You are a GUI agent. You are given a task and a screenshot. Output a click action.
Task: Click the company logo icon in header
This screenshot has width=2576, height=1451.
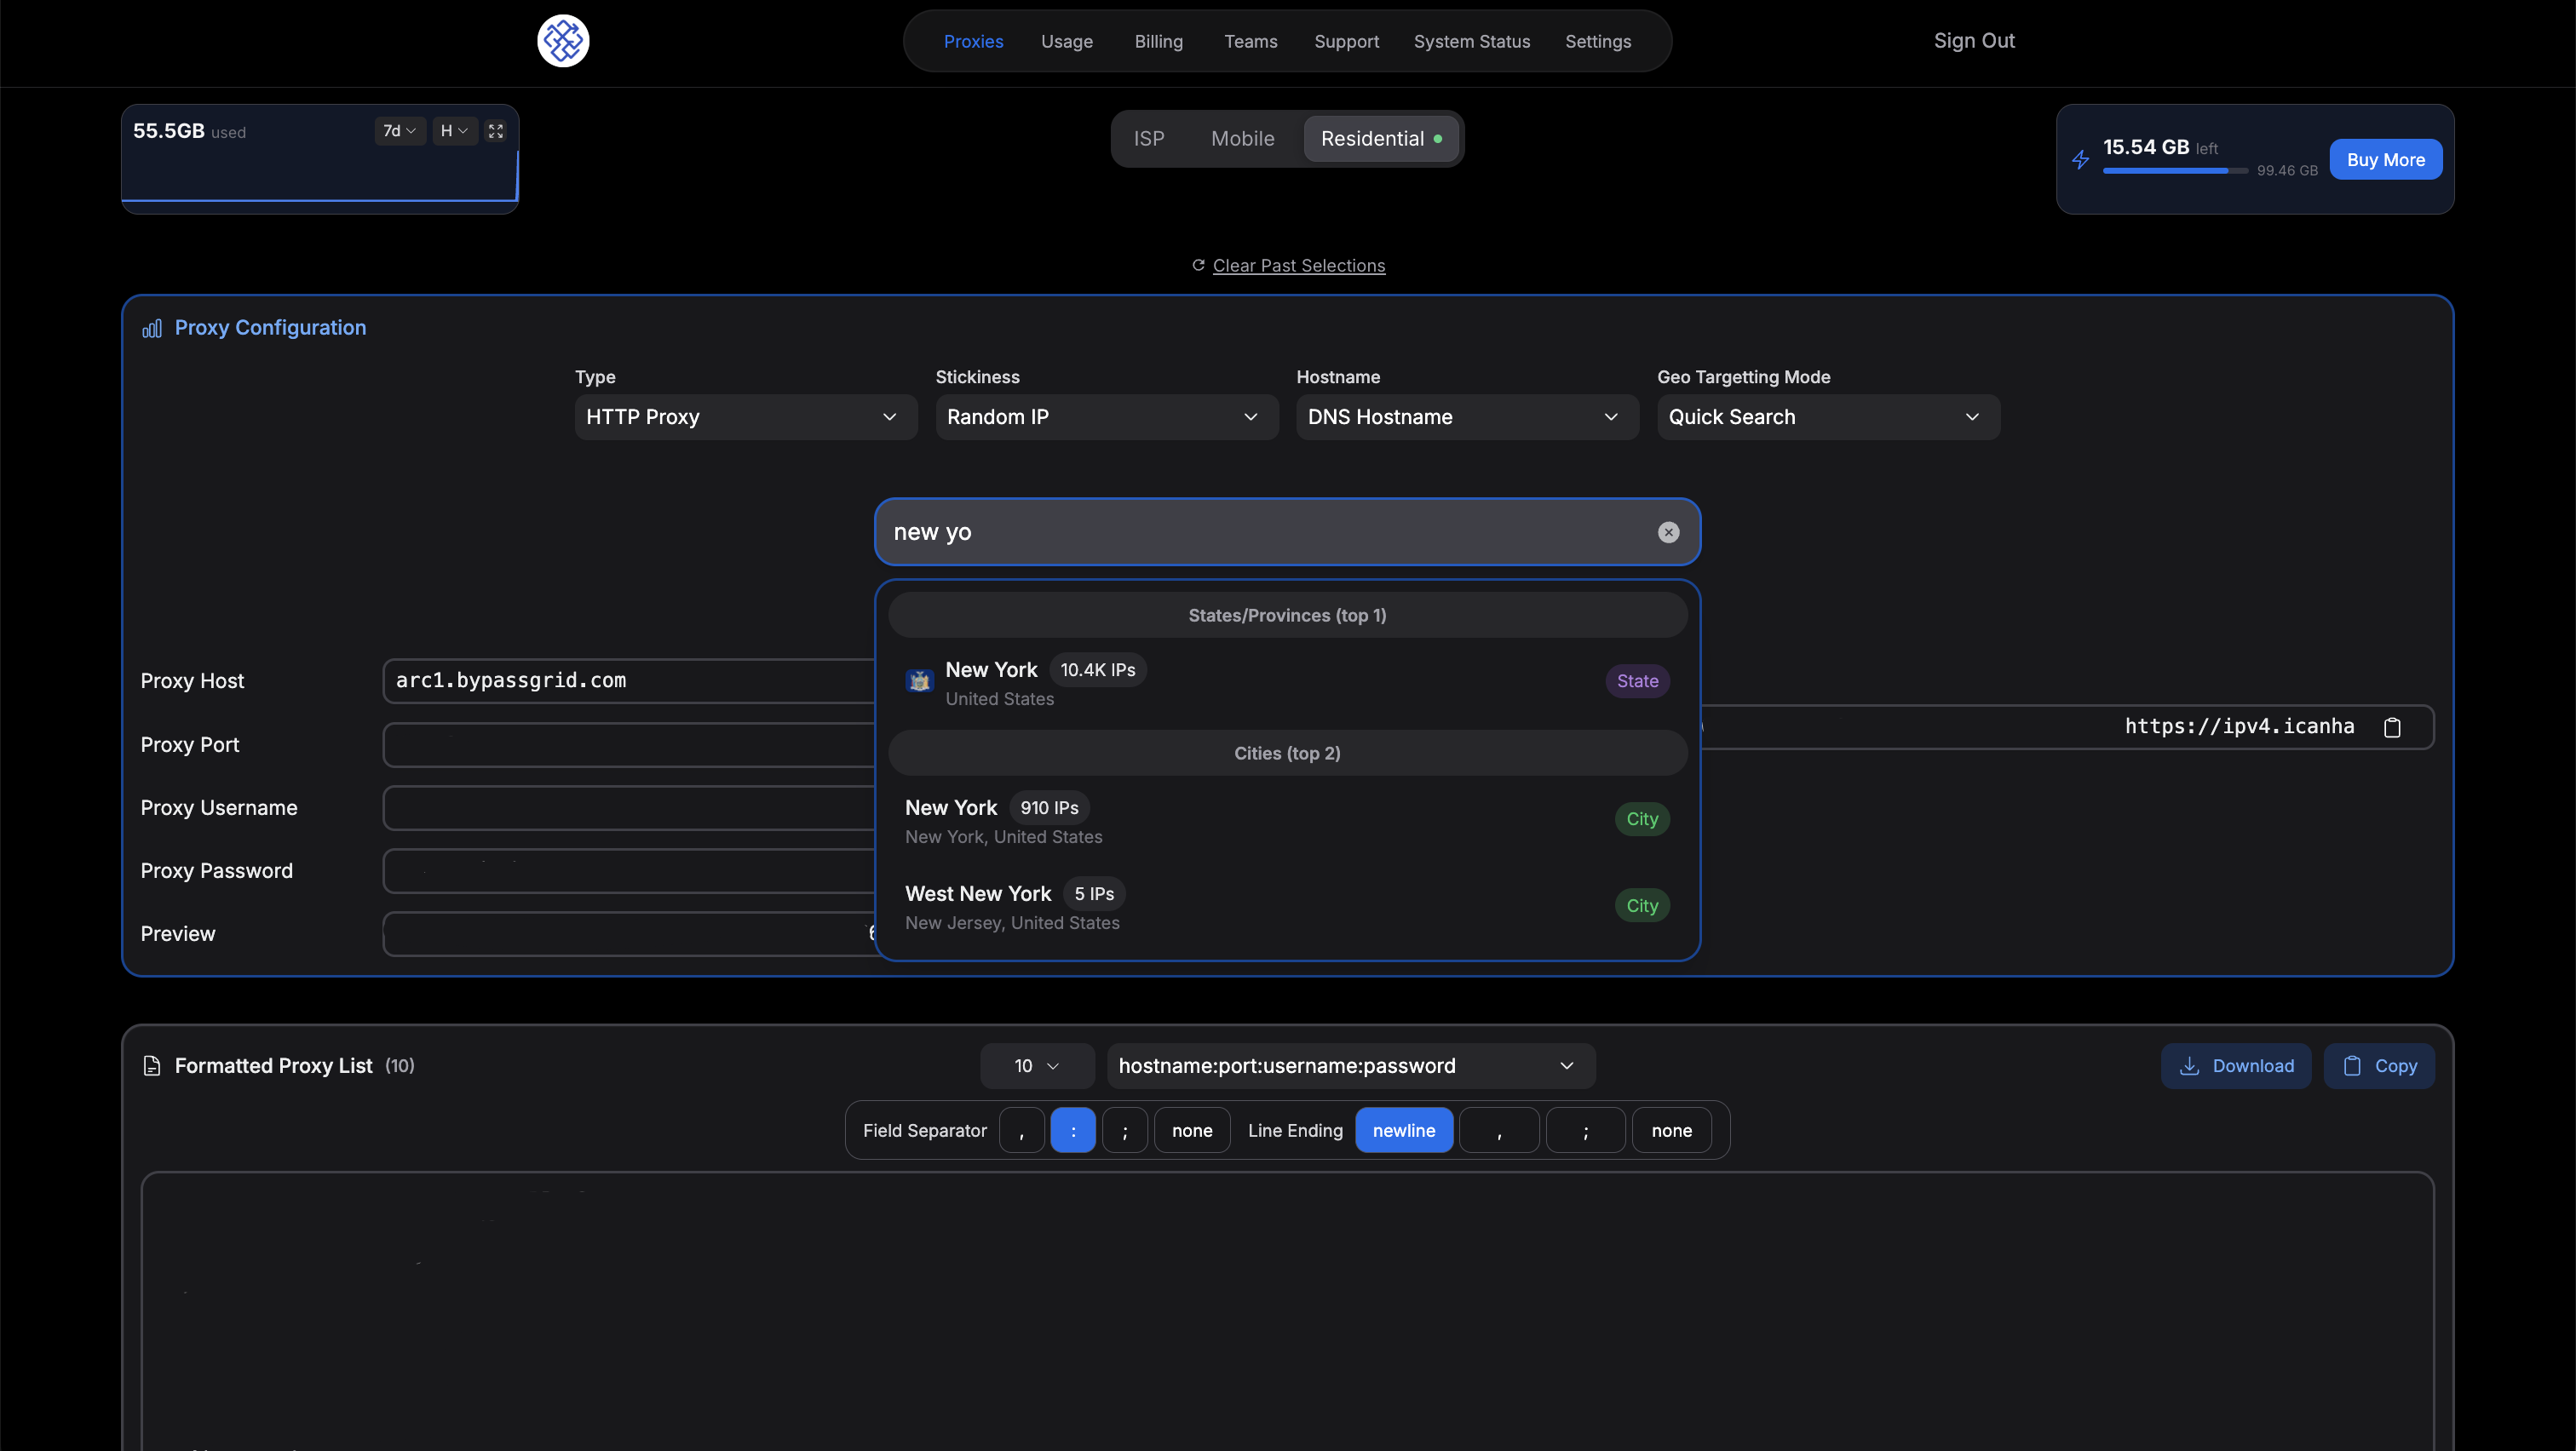[563, 41]
